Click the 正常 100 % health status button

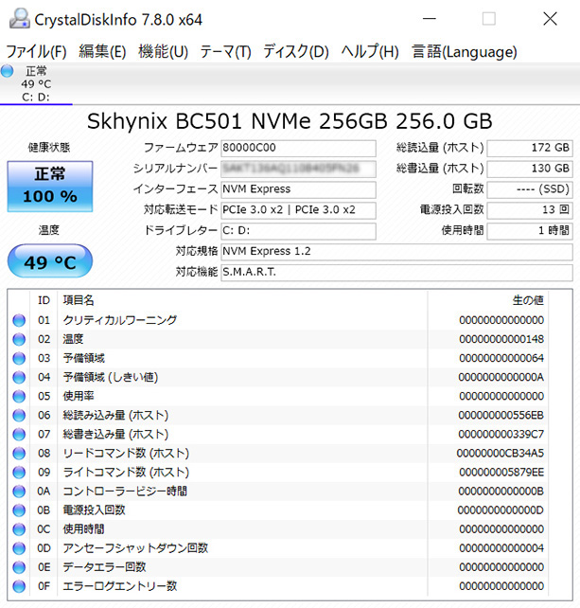point(49,186)
